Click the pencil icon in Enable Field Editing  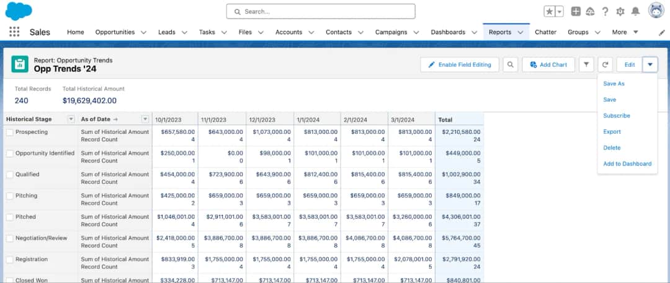(432, 65)
